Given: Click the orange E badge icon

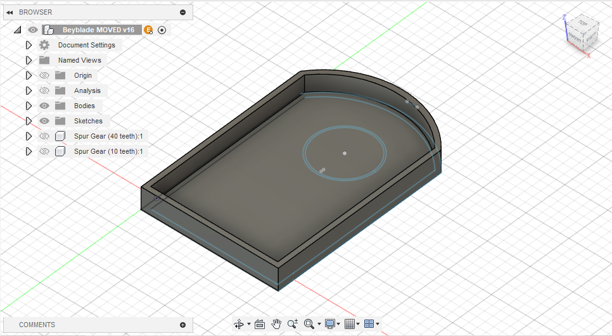Looking at the screenshot, I should pos(148,30).
